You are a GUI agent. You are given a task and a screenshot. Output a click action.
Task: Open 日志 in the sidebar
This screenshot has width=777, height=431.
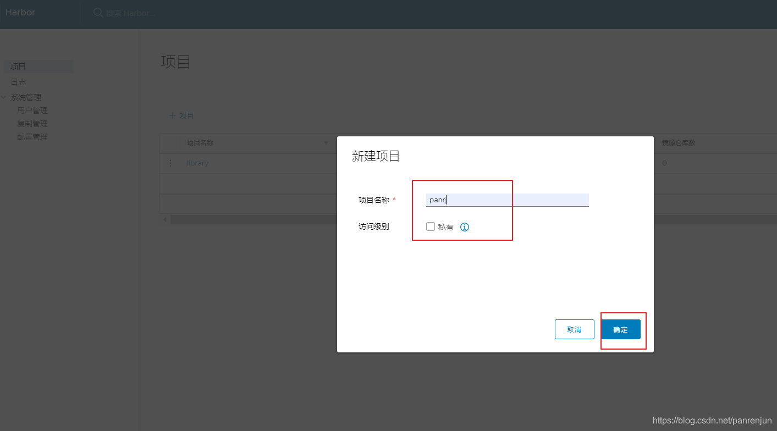tap(18, 82)
